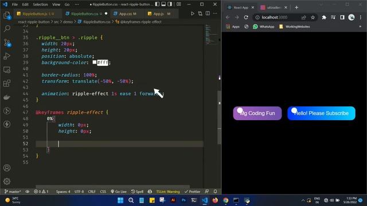Click Prettier status item

(192, 192)
